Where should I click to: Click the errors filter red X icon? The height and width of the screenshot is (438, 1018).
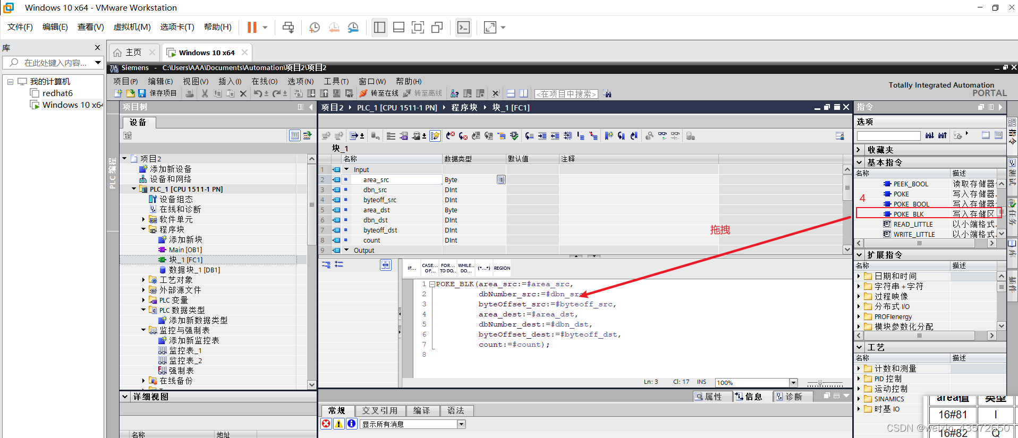(326, 424)
